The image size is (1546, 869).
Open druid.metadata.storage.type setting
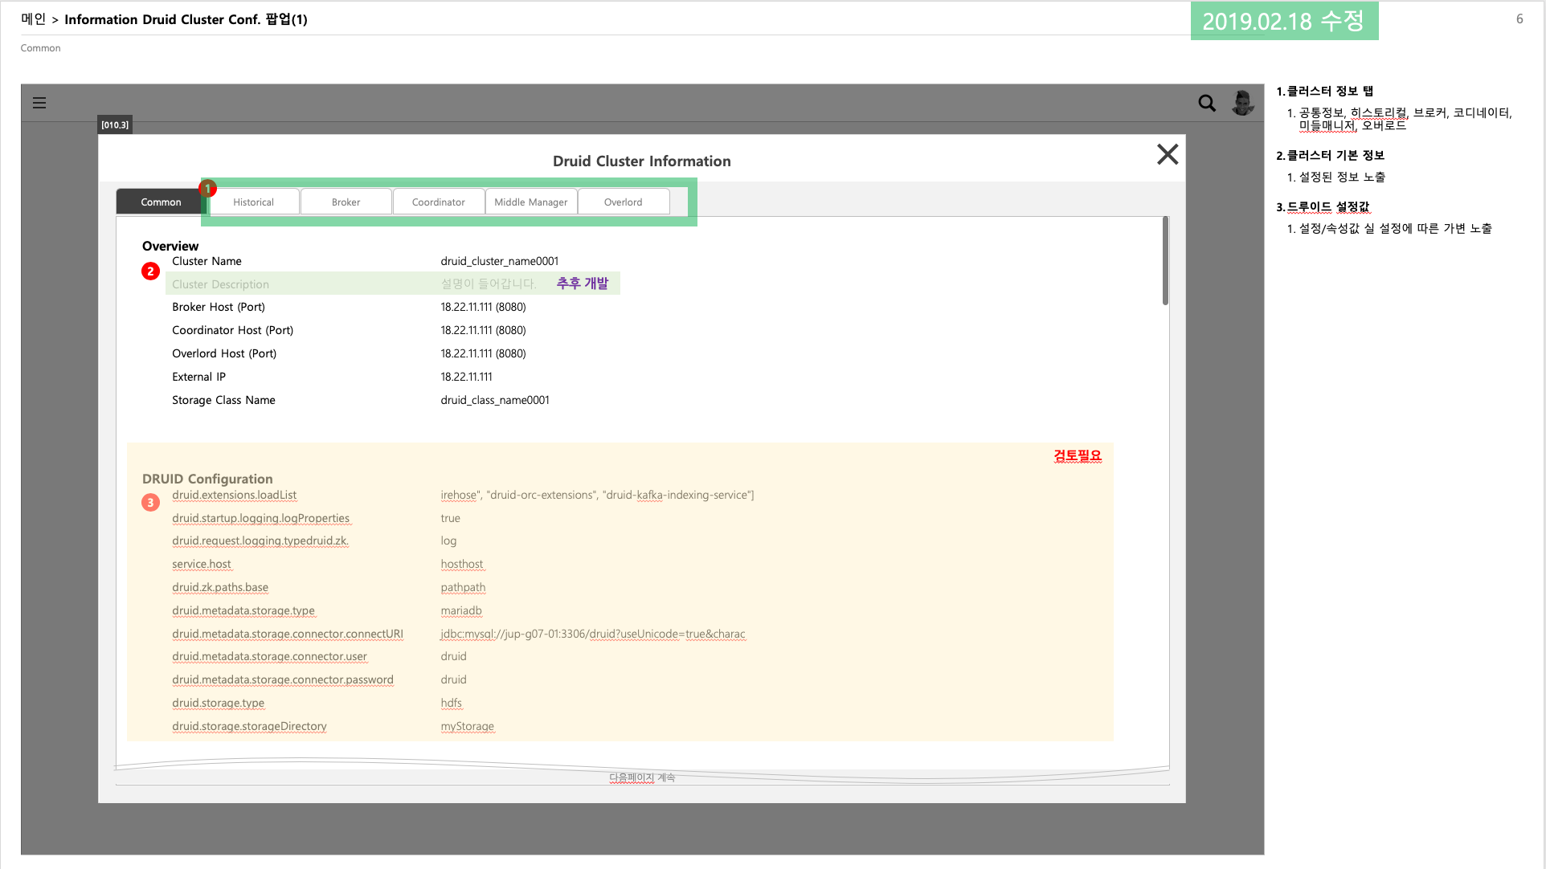[243, 610]
